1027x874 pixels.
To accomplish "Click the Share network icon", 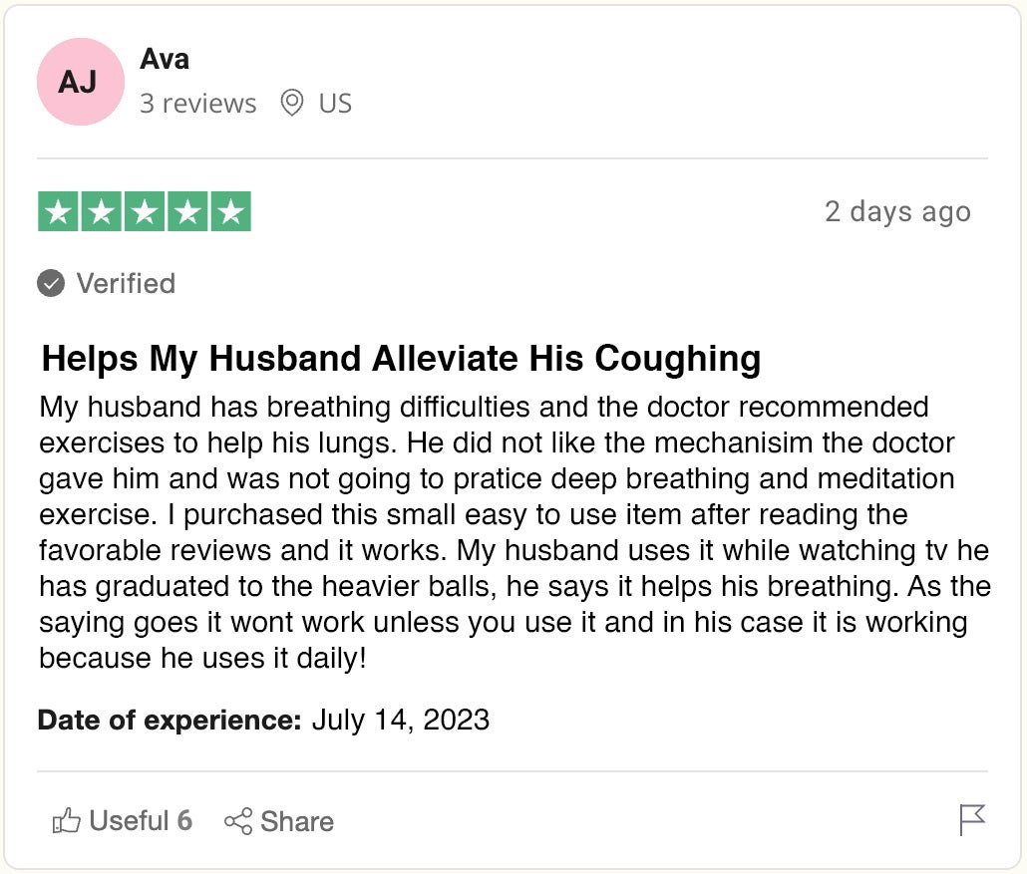I will coord(238,821).
